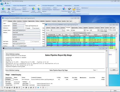The image size is (120, 92).
Task: Open Stock Processing ribbon icon
Action: coord(39,10)
